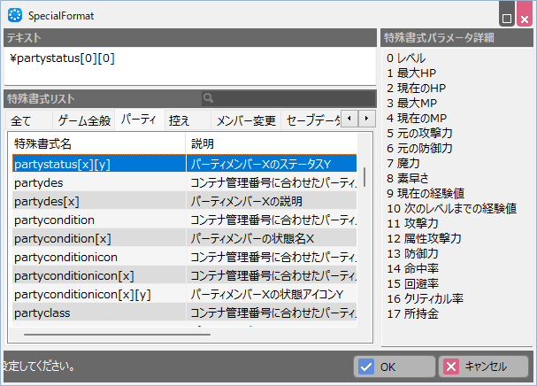This screenshot has height=386, width=537.
Task: Switch to the 全て tab
Action: pyautogui.click(x=23, y=120)
